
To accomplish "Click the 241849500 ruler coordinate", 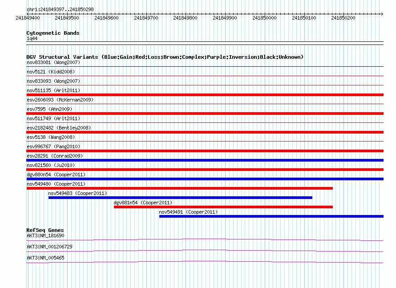I will click(67, 18).
